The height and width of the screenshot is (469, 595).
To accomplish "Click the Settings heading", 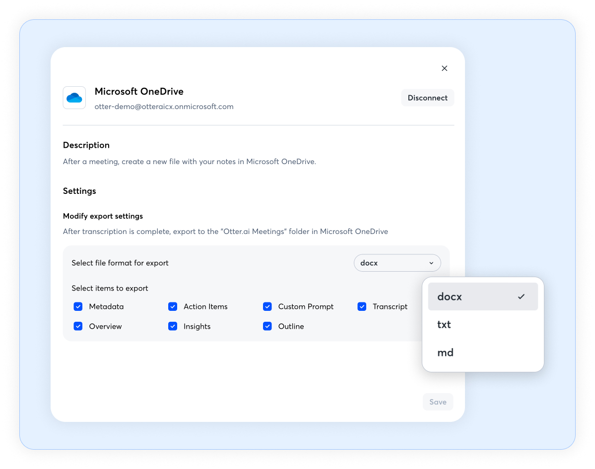I will pyautogui.click(x=79, y=191).
